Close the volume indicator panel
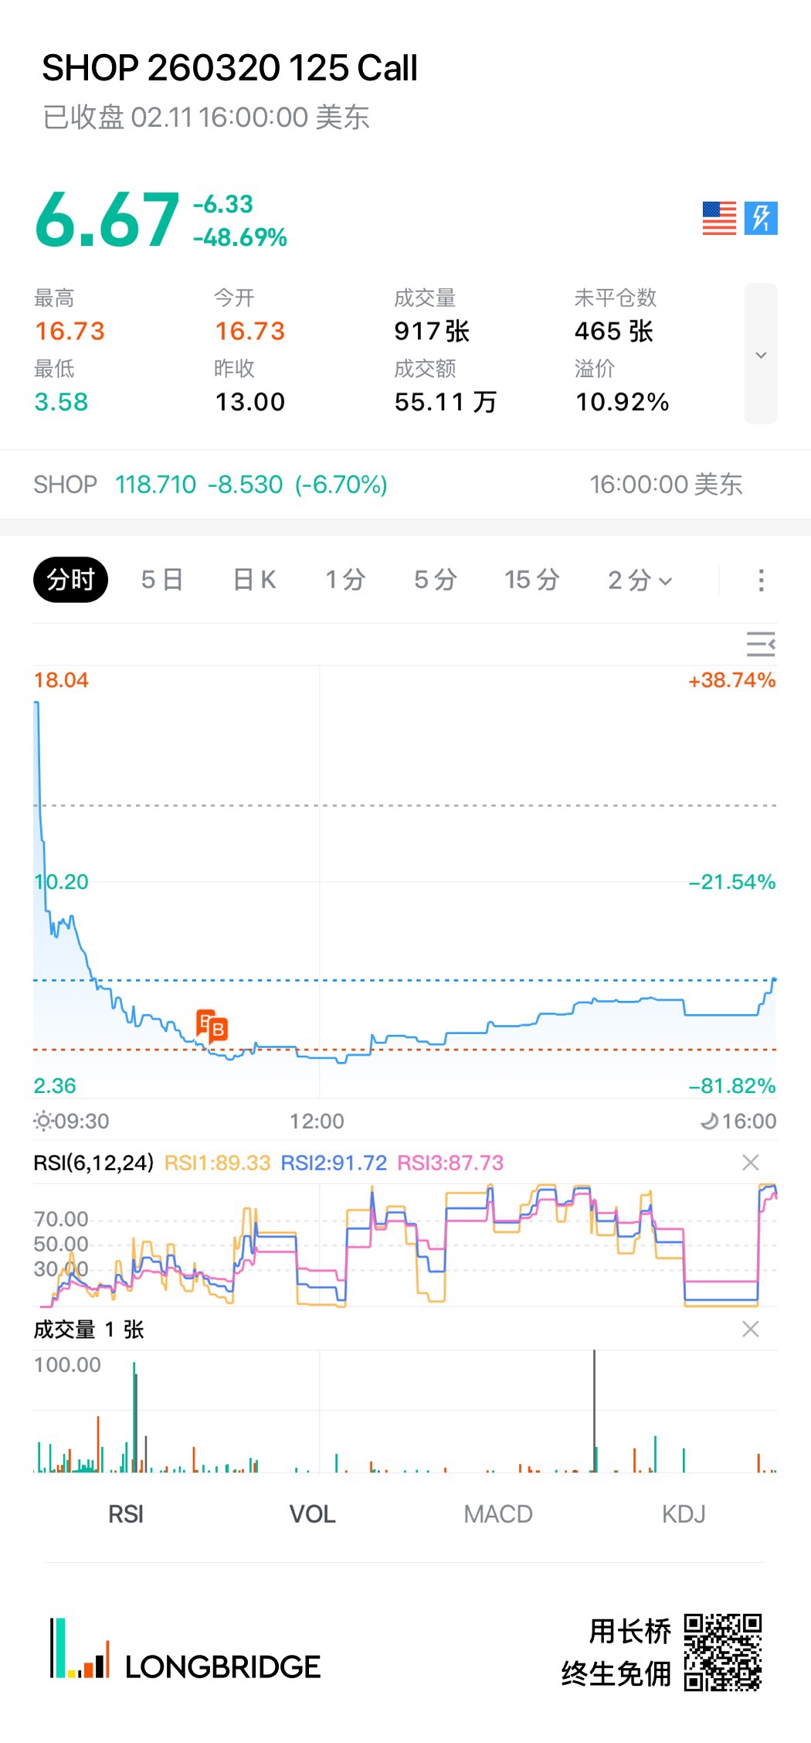Image resolution: width=811 pixels, height=1743 pixels. click(750, 1329)
